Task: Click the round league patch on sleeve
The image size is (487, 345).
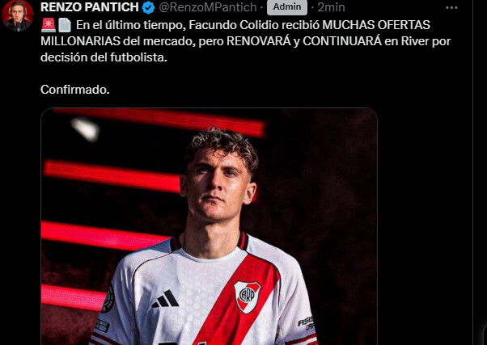Action: tap(108, 299)
